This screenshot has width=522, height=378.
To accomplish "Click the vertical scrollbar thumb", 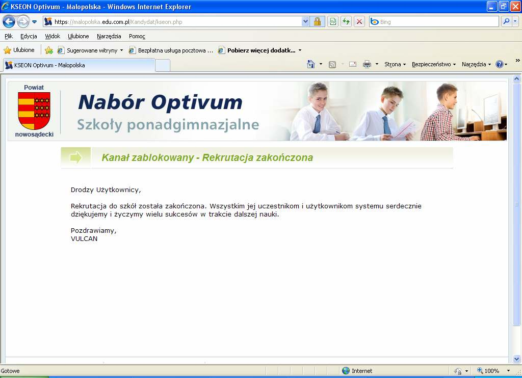I will [517, 204].
